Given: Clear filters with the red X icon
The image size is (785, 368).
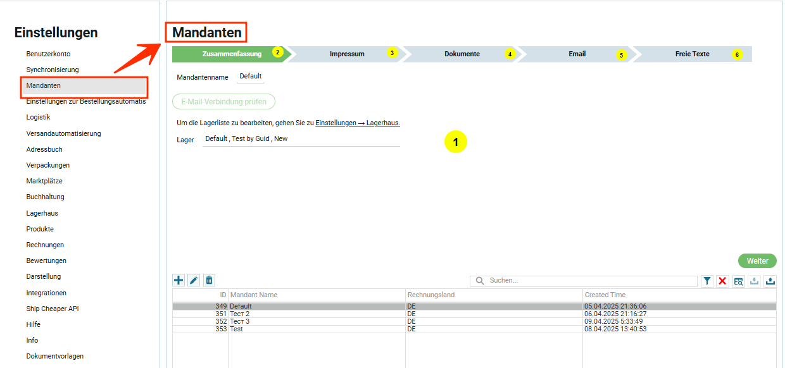Looking at the screenshot, I should [722, 281].
